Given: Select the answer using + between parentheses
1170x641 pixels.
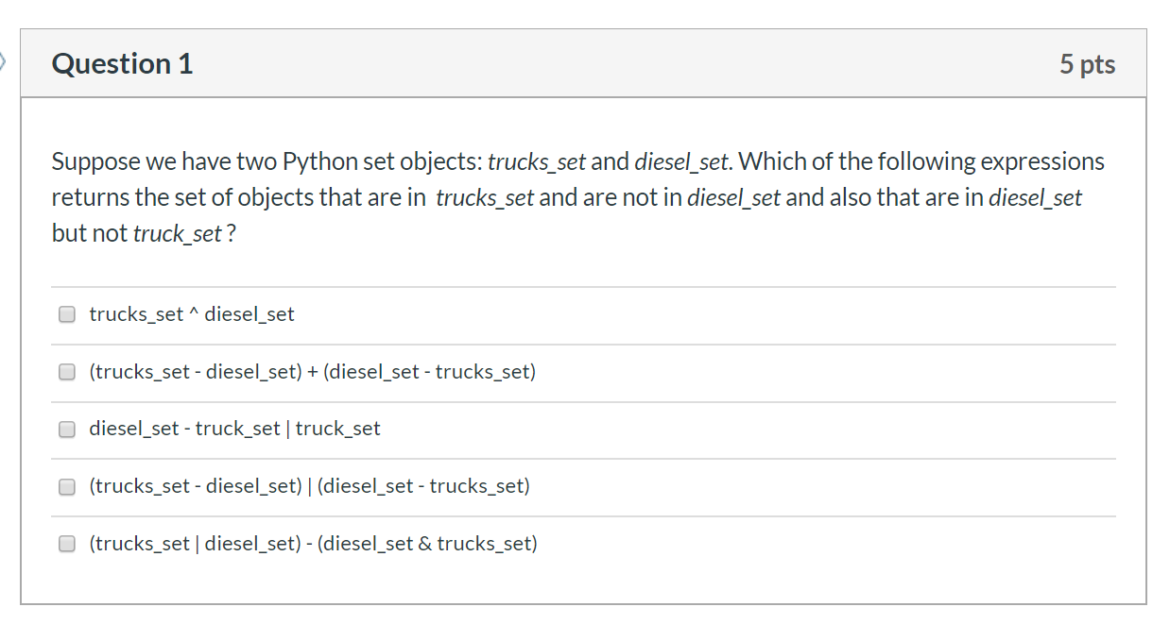Looking at the screenshot, I should pyautogui.click(x=66, y=371).
